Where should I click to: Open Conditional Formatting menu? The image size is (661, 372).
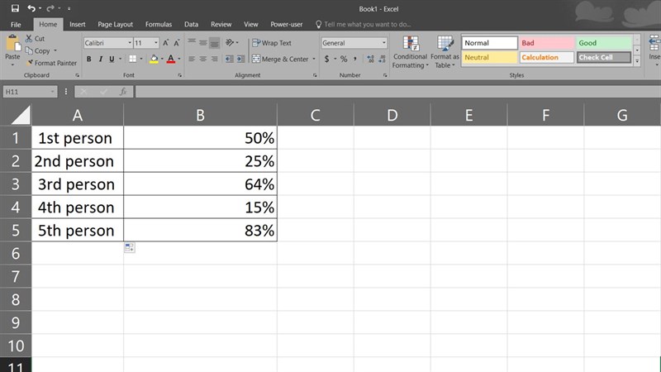click(410, 52)
